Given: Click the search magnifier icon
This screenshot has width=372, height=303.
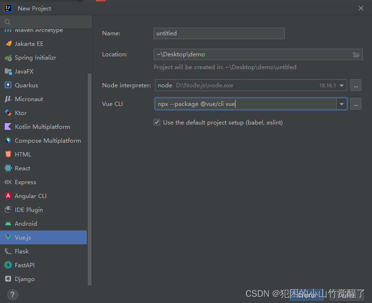Looking at the screenshot, I should 8,22.
